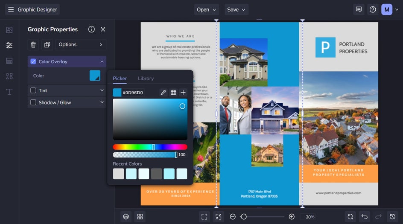Select the Text tool sidebar icon

9,92
